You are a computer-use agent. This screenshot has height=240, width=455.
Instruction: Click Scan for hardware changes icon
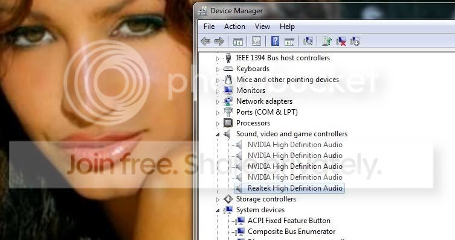308,42
